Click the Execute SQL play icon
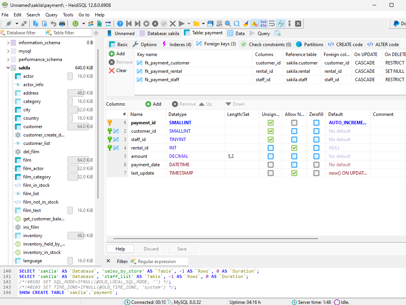This screenshot has height=305, width=406. [181, 24]
